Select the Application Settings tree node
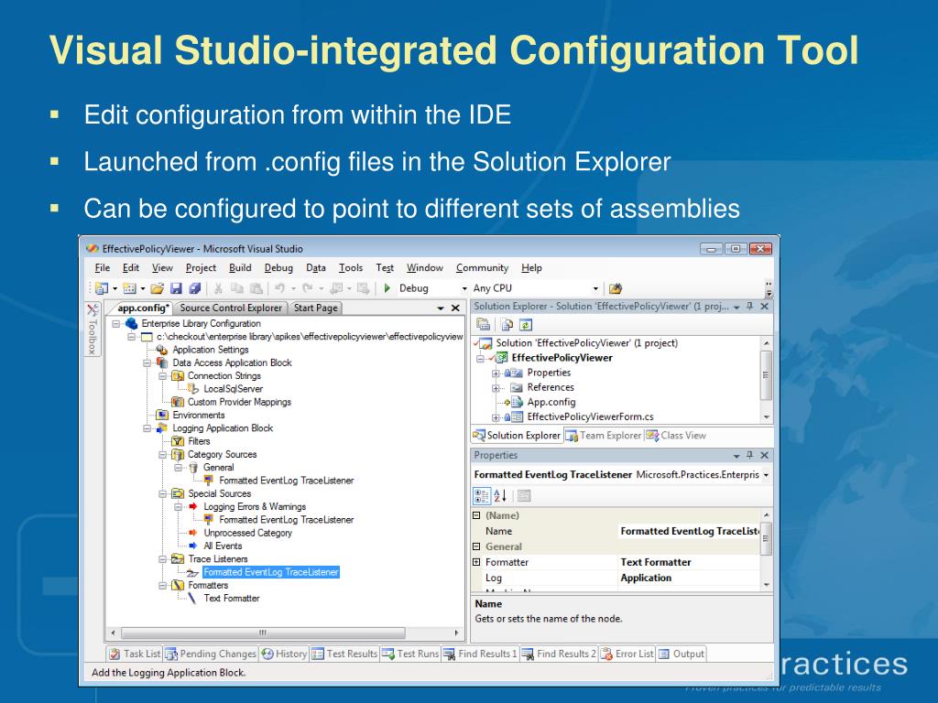938x703 pixels. tap(211, 350)
